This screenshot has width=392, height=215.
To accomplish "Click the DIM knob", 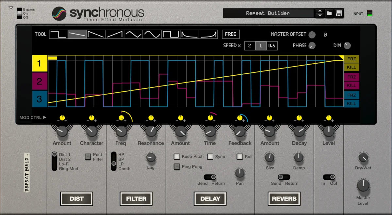I will (347, 46).
